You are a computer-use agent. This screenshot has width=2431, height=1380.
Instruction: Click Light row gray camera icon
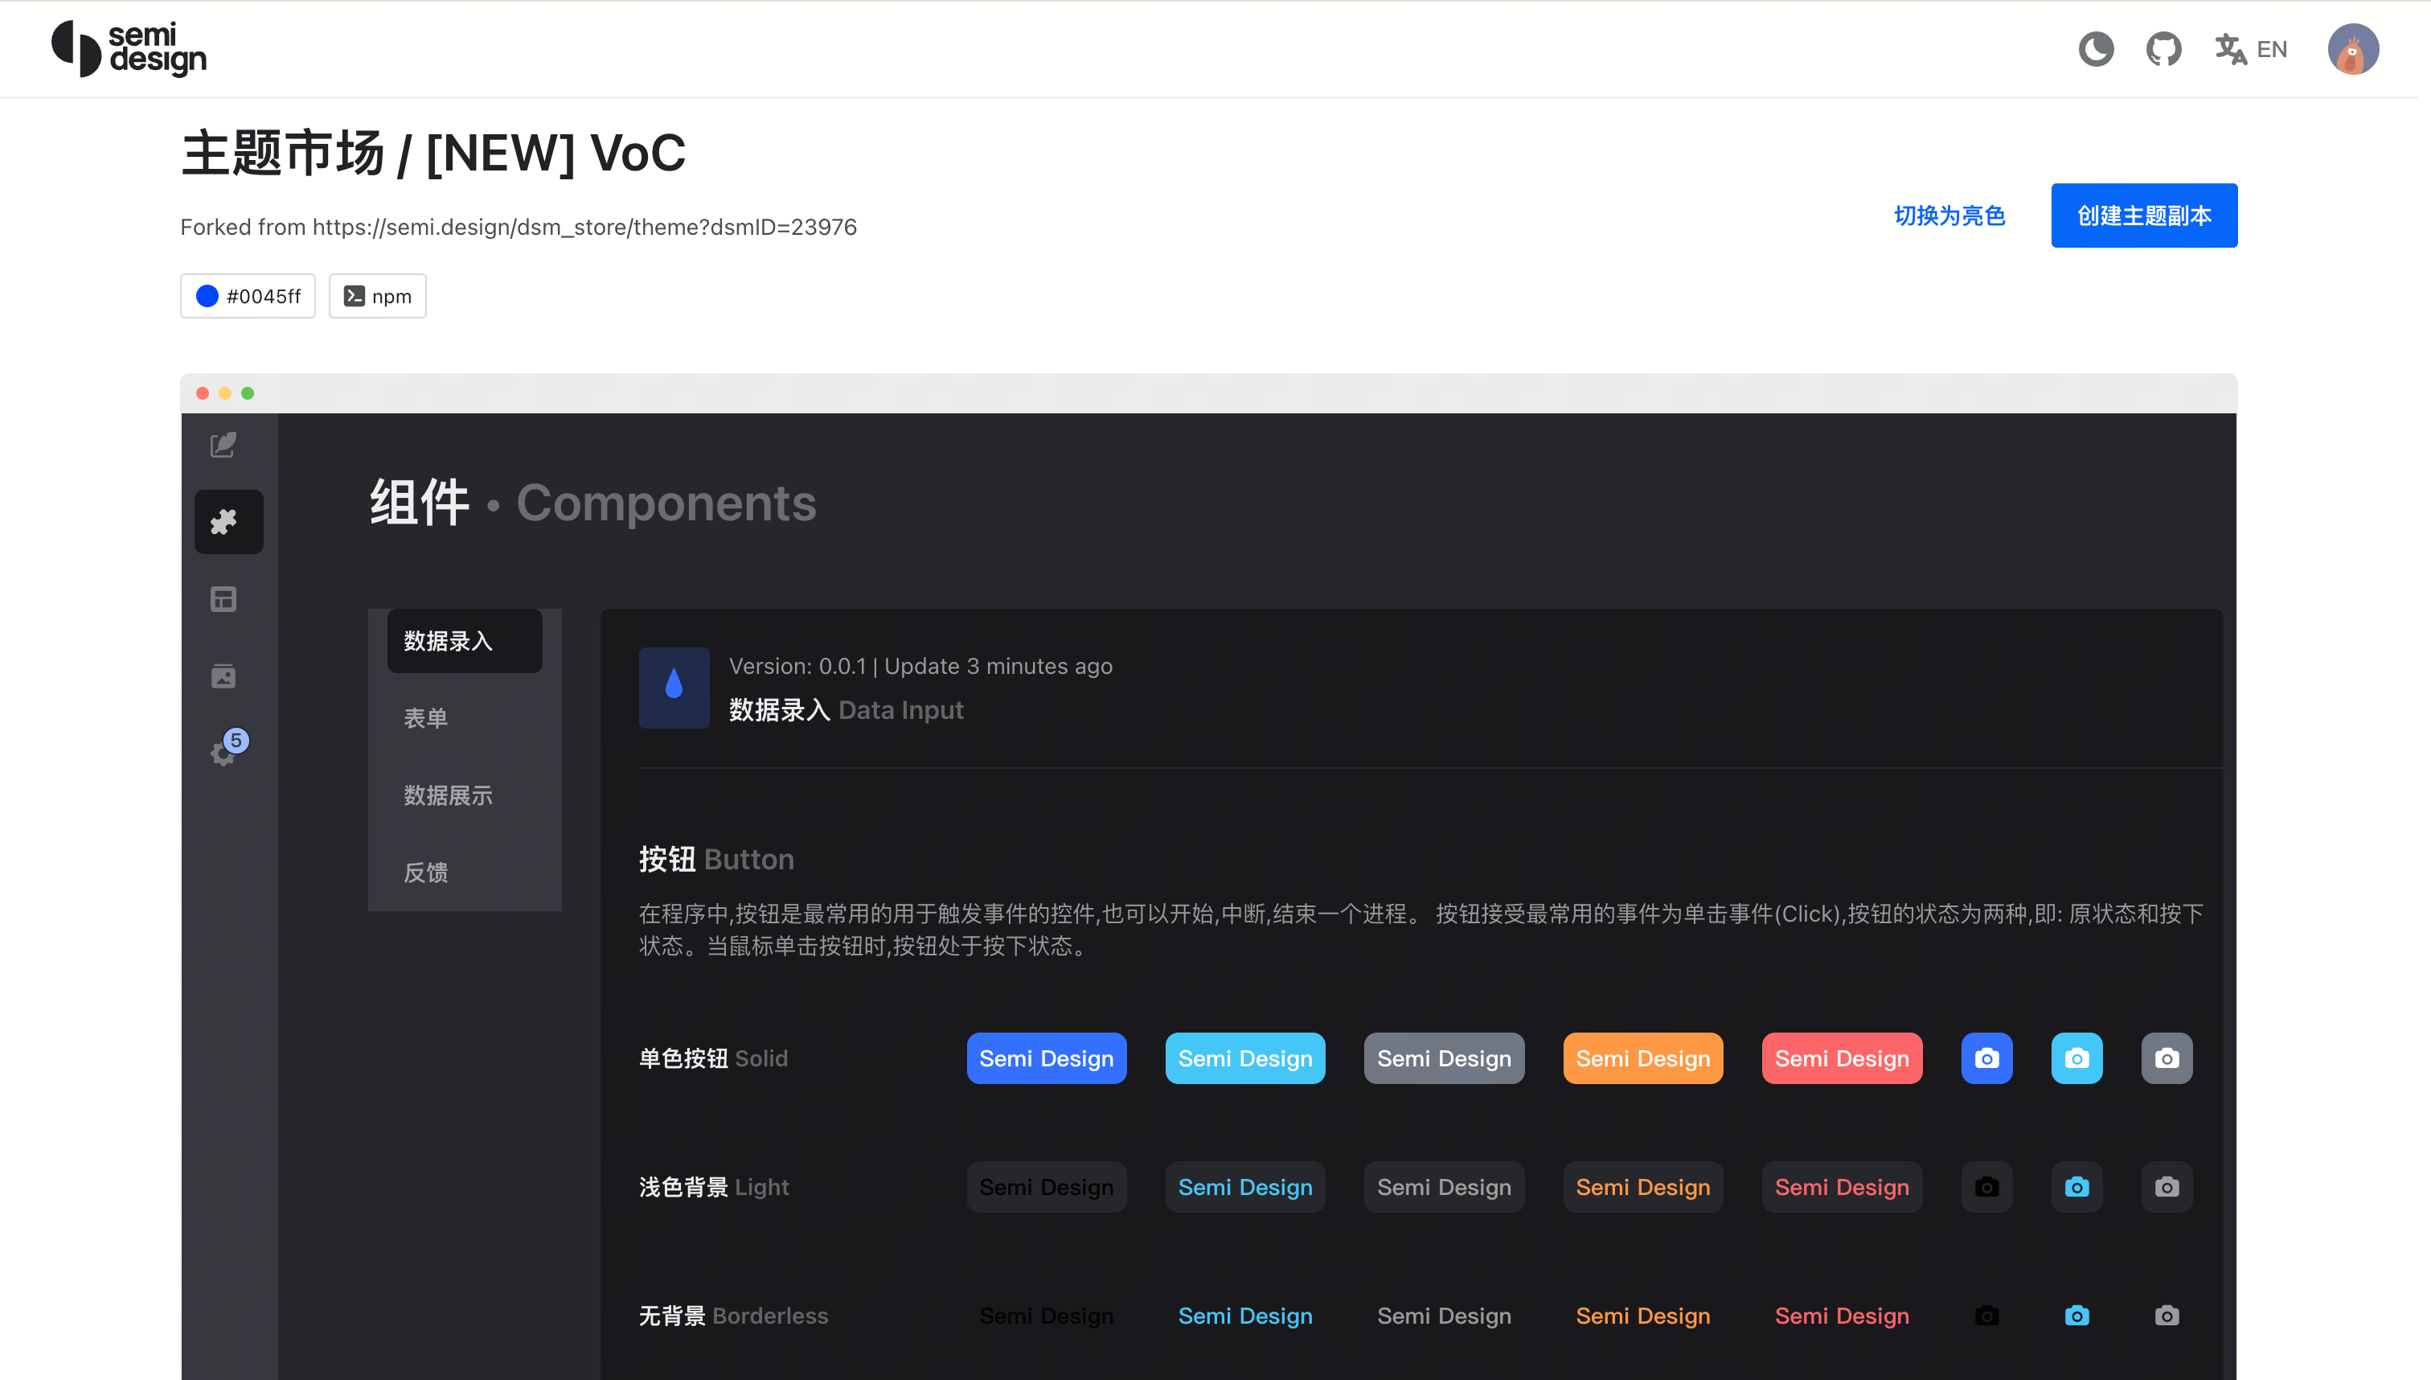pyautogui.click(x=2167, y=1187)
